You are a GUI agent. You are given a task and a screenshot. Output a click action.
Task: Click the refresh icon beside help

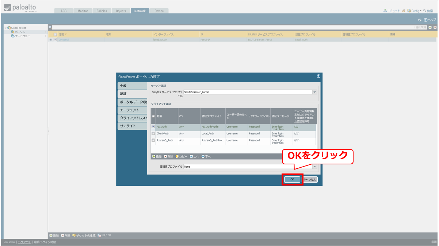click(x=420, y=20)
